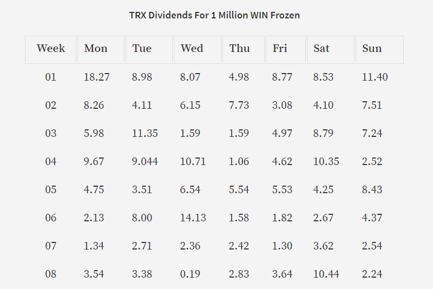
Task: Select the 14.13 Wednesday value
Action: (x=193, y=218)
